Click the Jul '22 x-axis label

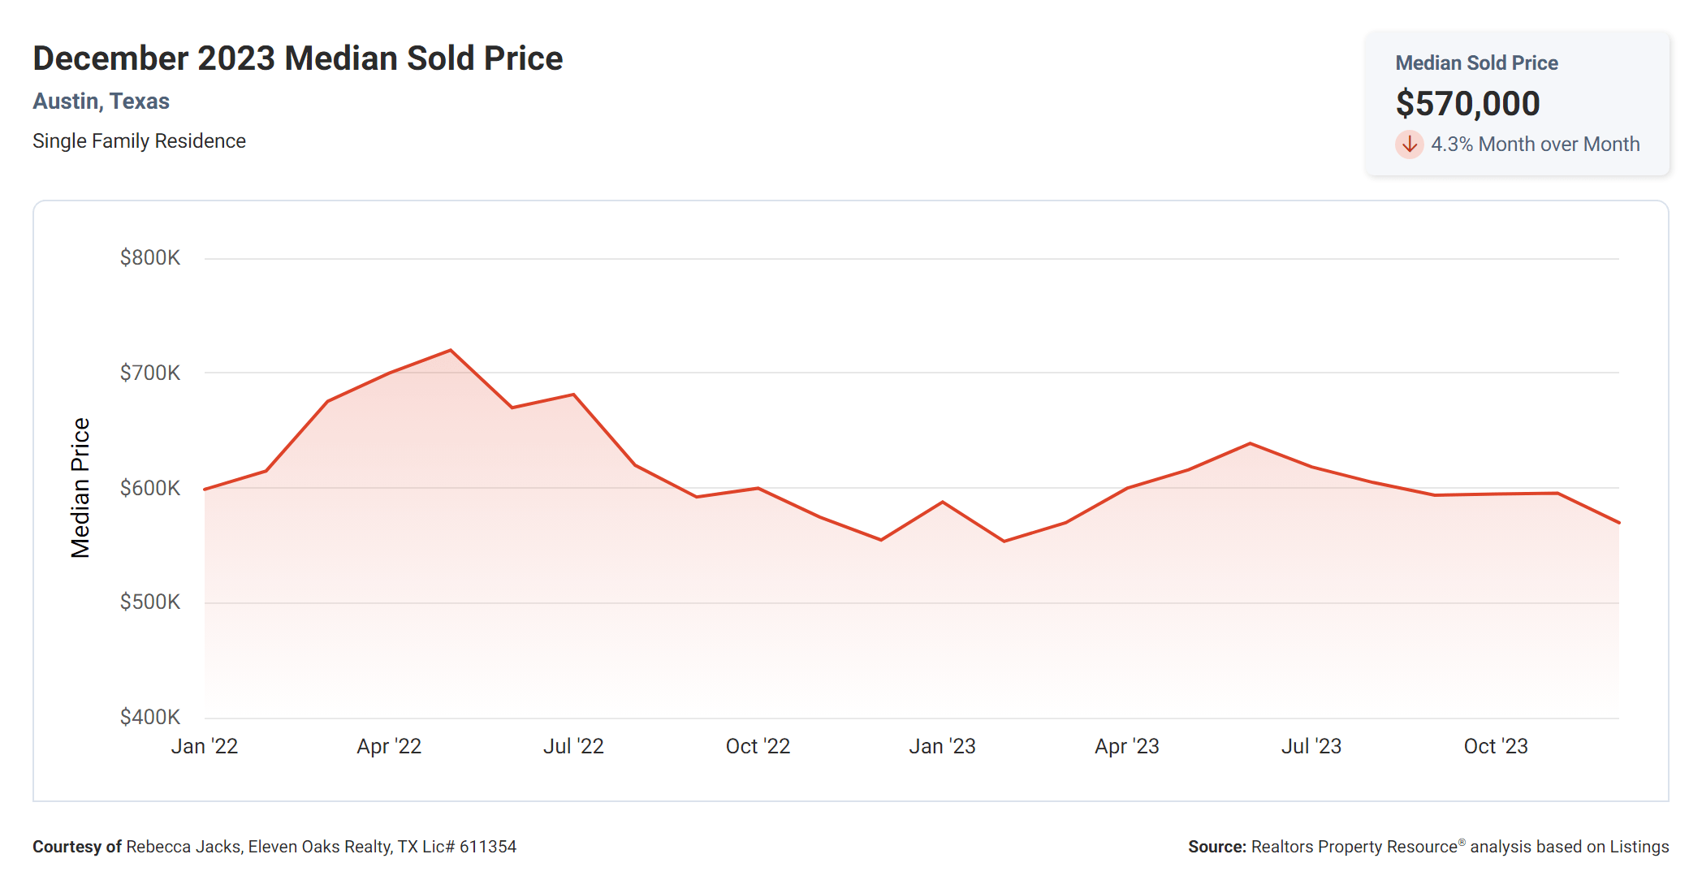pos(573,746)
